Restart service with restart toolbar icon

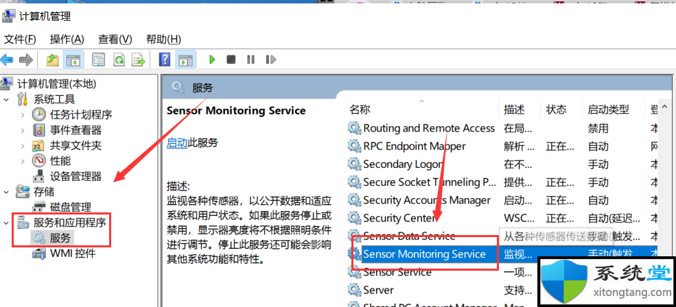tap(271, 60)
